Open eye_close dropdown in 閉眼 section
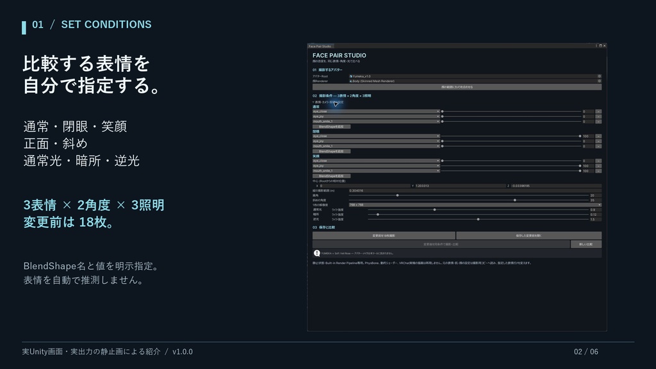 375,136
